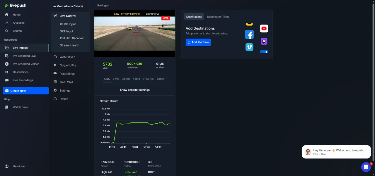Click the Destinations grid icon
Viewport: 375px width, 176px height.
point(7,72)
